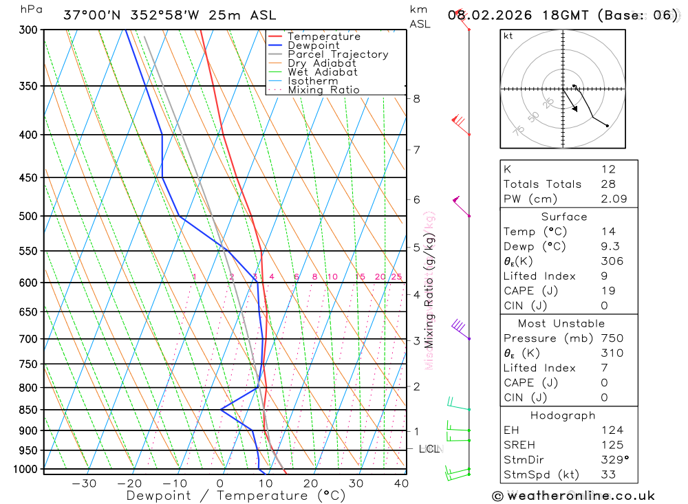Click the hodograph ring label 50
The width and height of the screenshot is (688, 504).
[x=533, y=117]
